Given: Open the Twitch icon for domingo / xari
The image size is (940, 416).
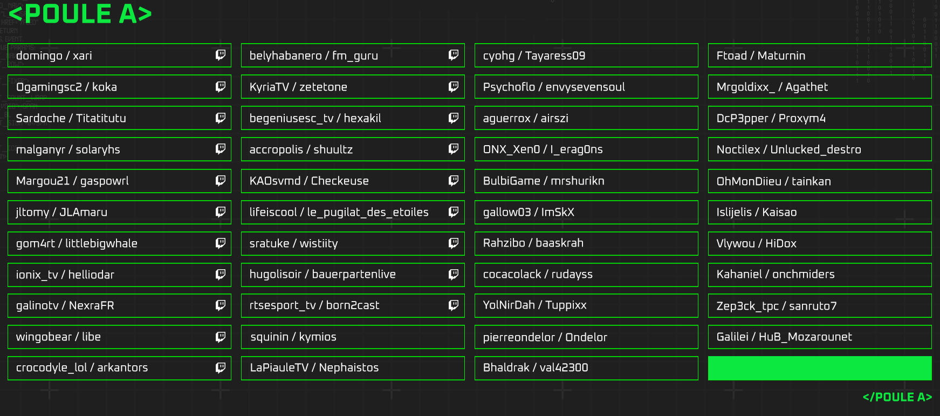Looking at the screenshot, I should 221,55.
